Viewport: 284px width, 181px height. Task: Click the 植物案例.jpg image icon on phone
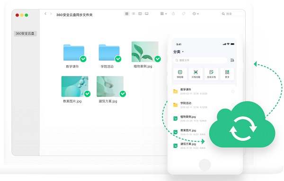175,119
